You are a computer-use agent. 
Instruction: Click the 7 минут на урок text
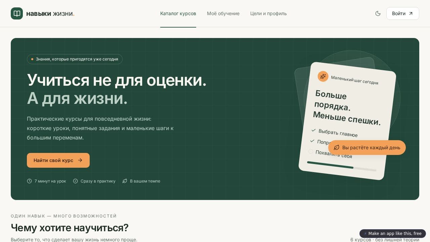tap(50, 181)
